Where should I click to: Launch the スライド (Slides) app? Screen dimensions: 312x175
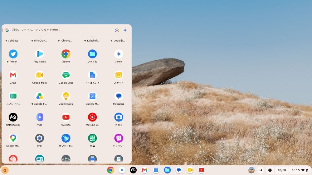(119, 75)
